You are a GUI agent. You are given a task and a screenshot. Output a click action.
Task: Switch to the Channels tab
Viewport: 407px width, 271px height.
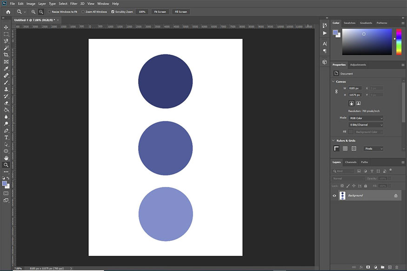pos(351,162)
